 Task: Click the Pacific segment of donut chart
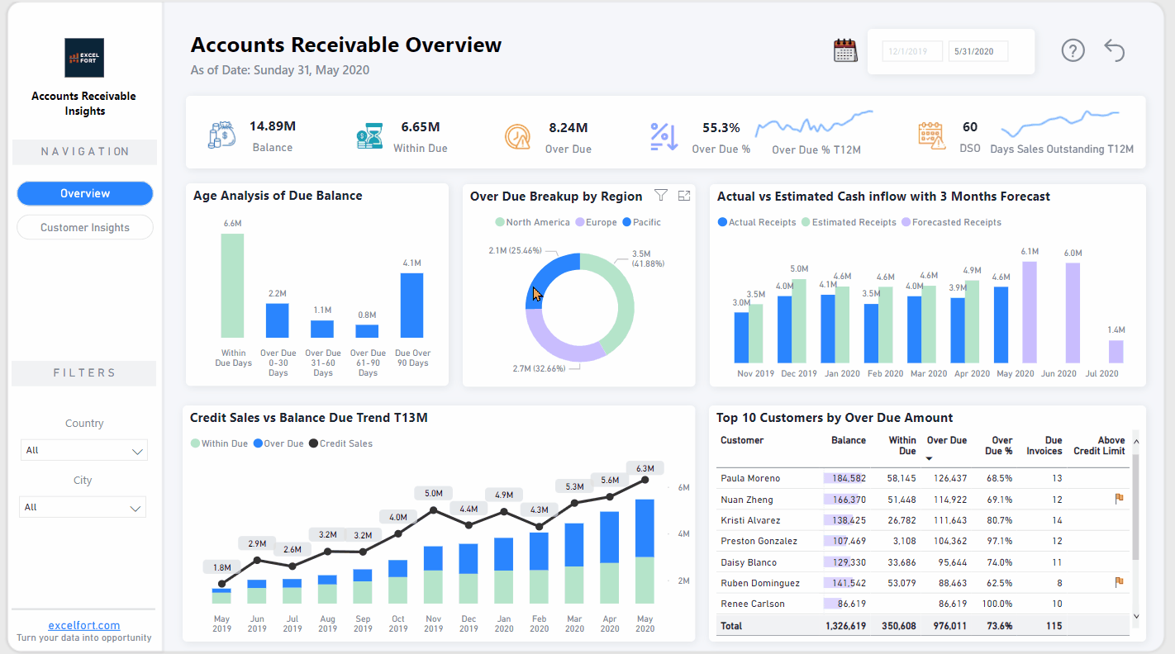click(547, 277)
